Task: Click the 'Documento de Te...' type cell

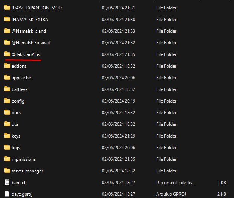Action: [175, 183]
